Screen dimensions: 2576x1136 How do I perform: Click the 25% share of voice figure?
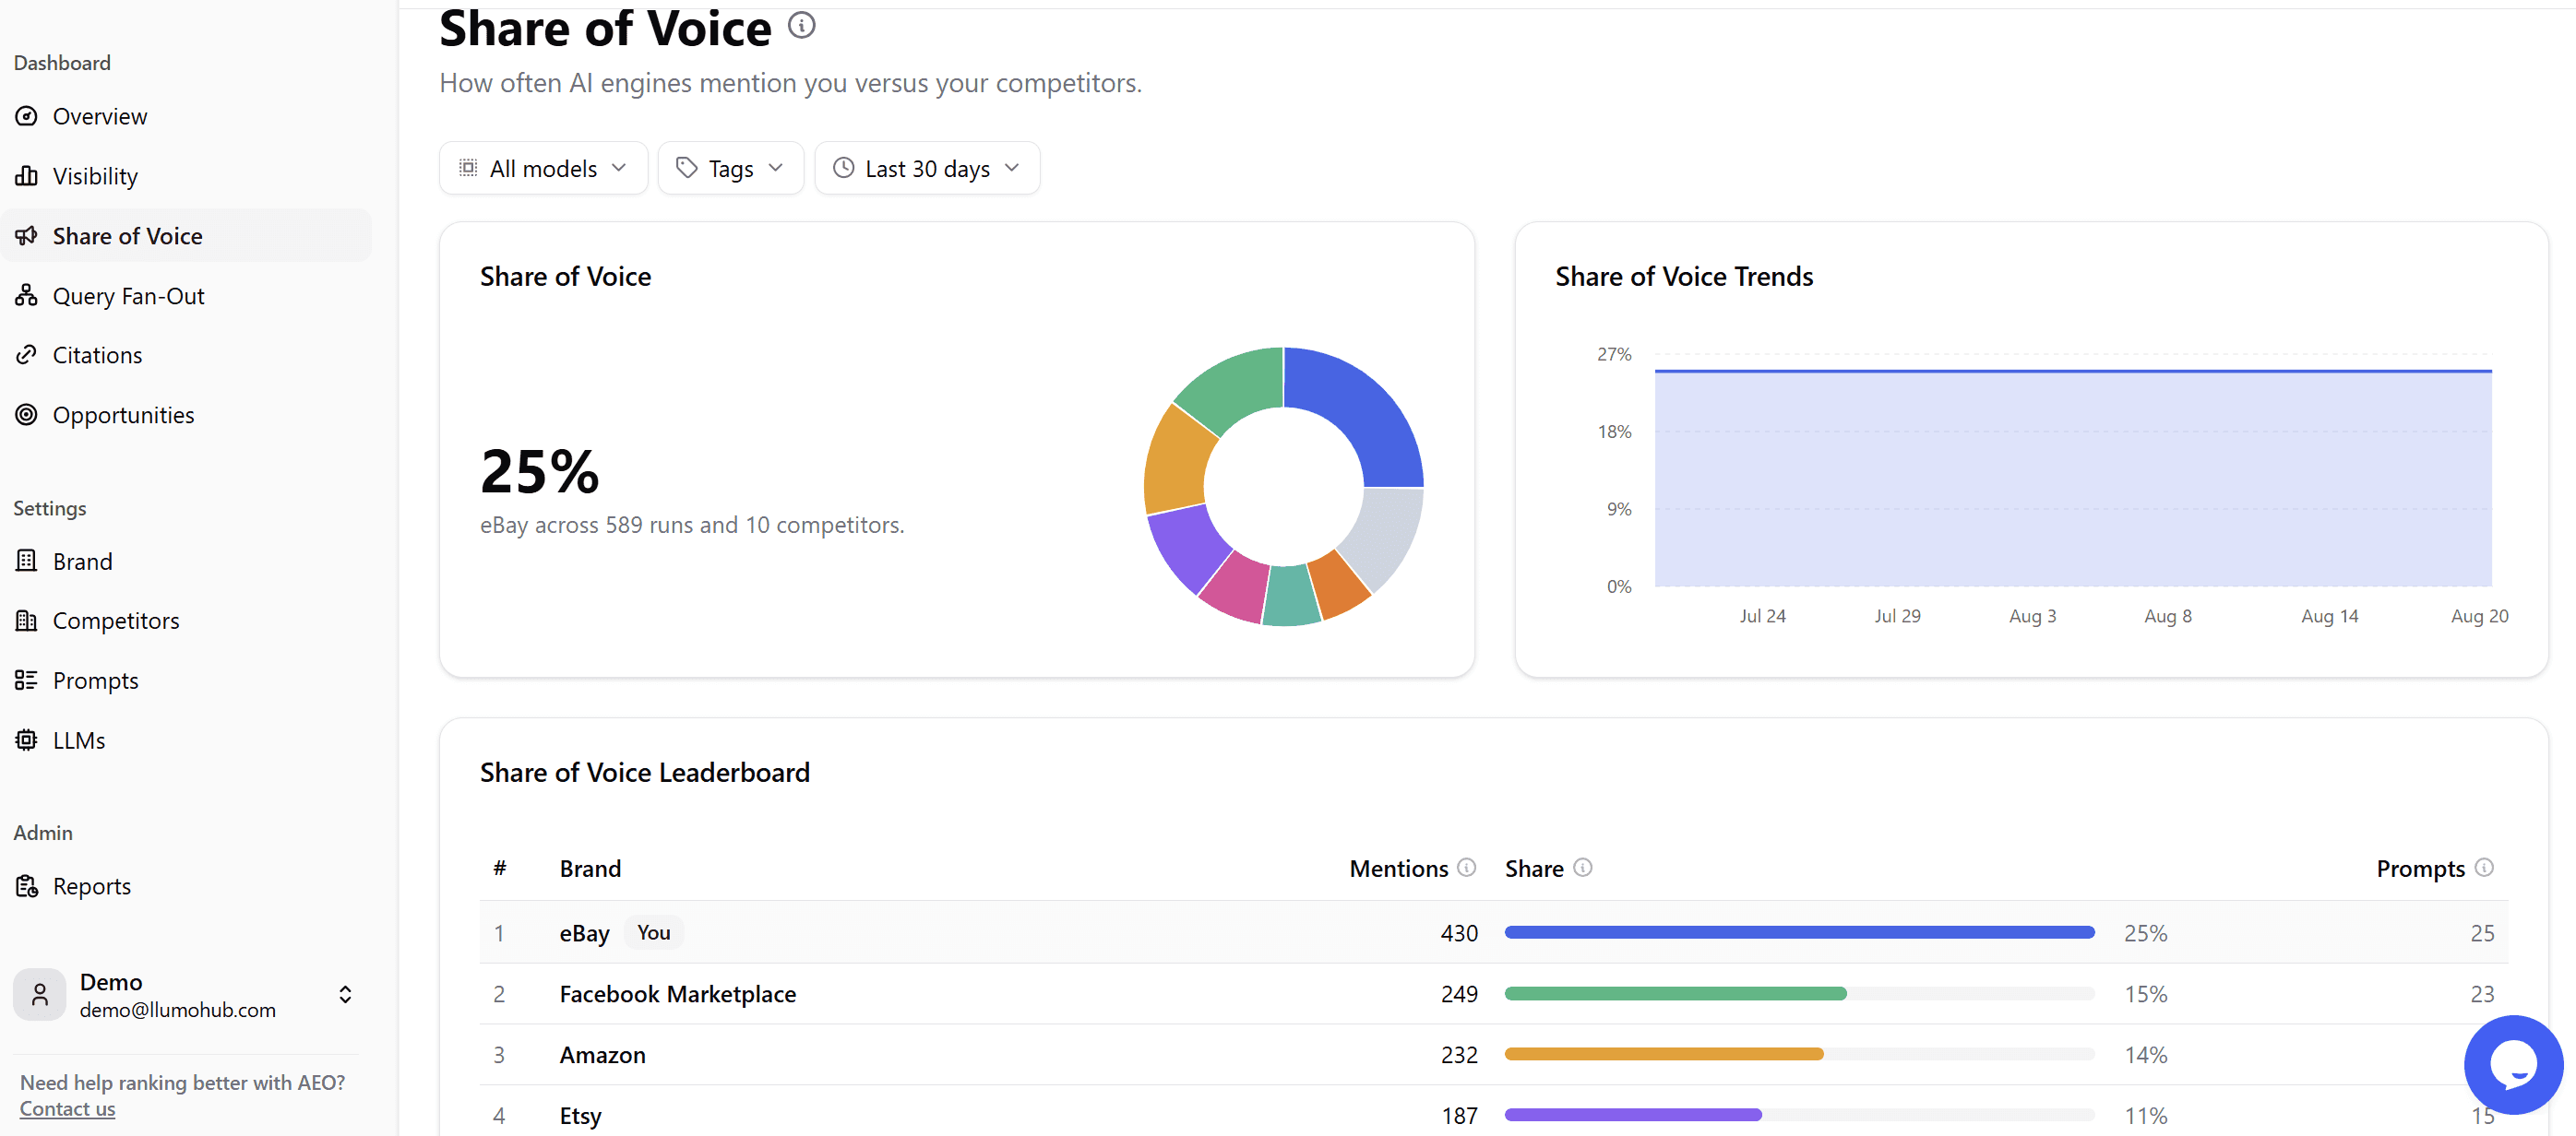(539, 471)
